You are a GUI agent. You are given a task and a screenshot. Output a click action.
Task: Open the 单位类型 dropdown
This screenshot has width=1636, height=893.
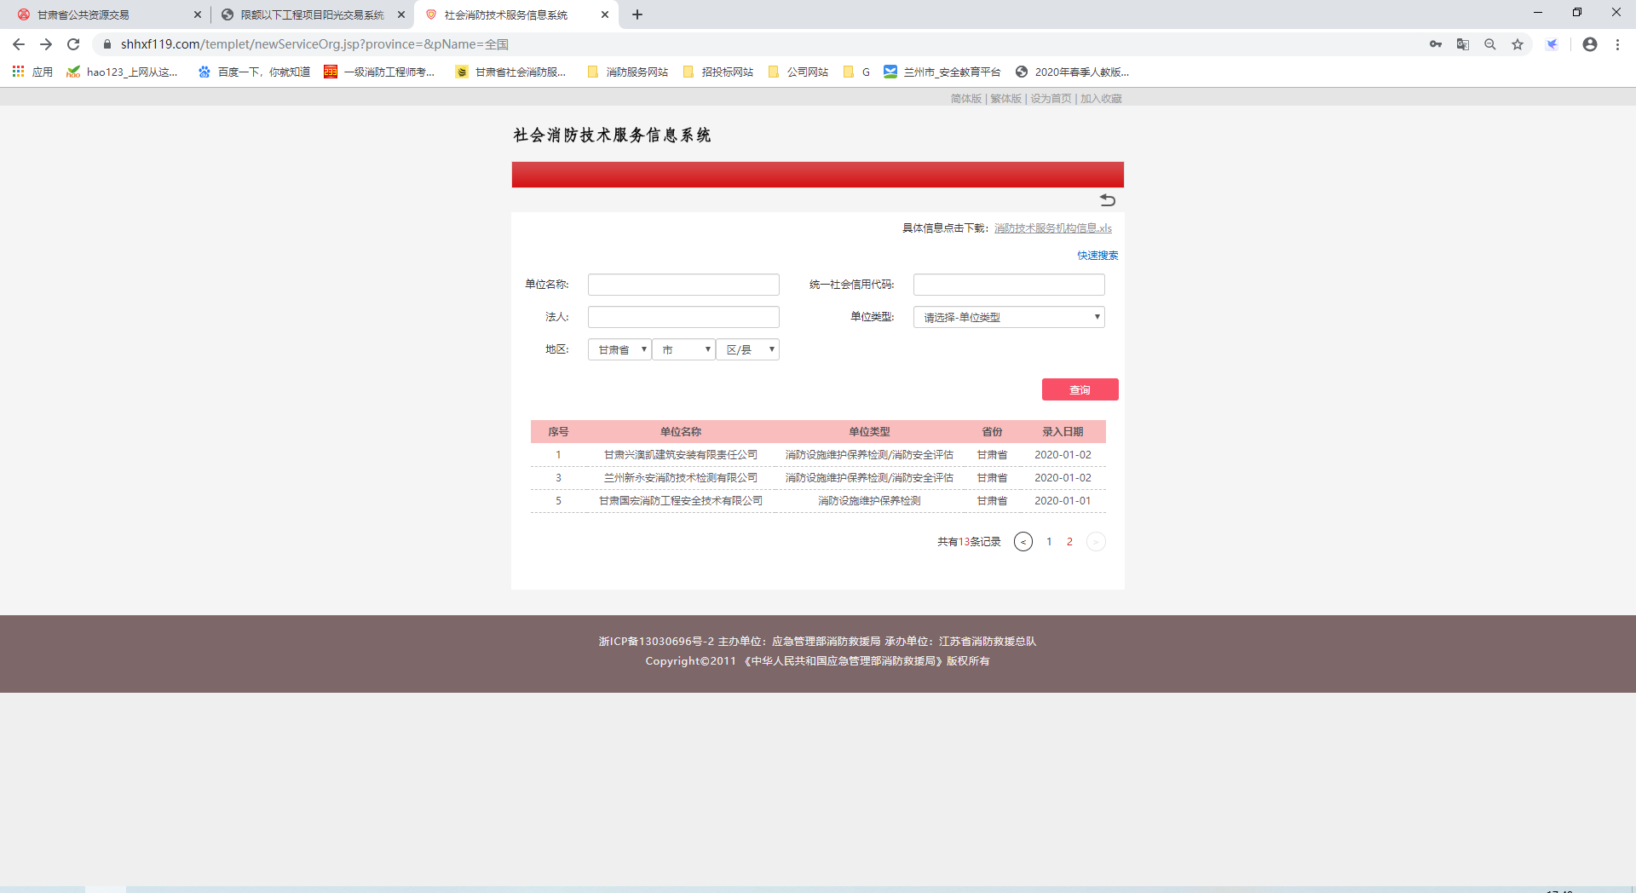coord(1009,317)
